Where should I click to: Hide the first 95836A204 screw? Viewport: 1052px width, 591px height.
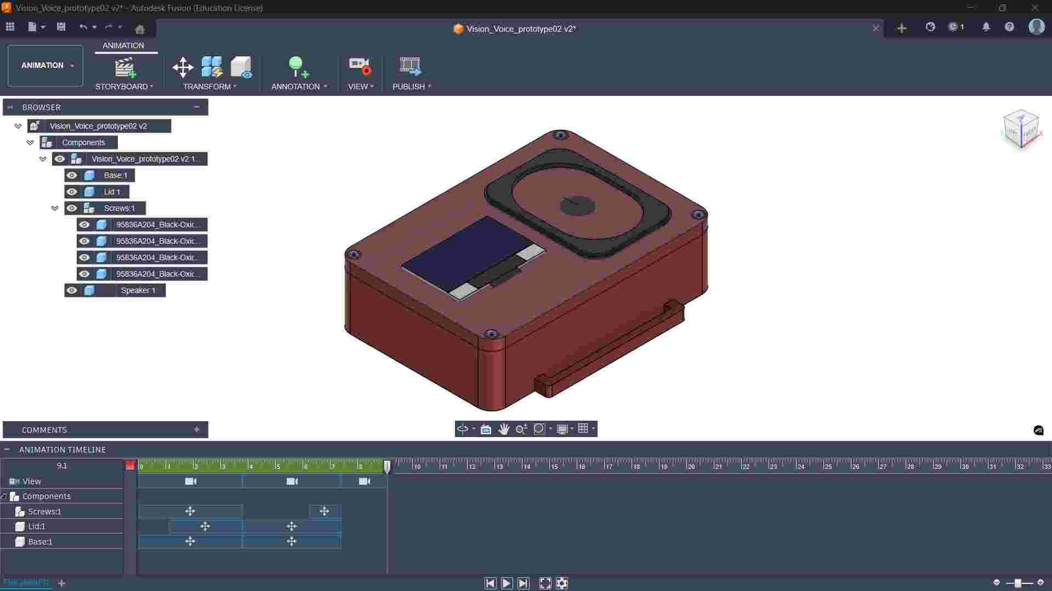tap(84, 225)
